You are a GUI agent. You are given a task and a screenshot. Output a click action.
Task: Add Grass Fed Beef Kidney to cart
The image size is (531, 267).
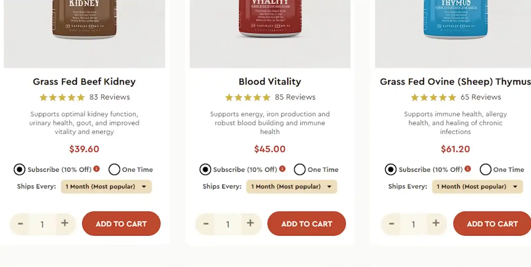click(x=121, y=224)
